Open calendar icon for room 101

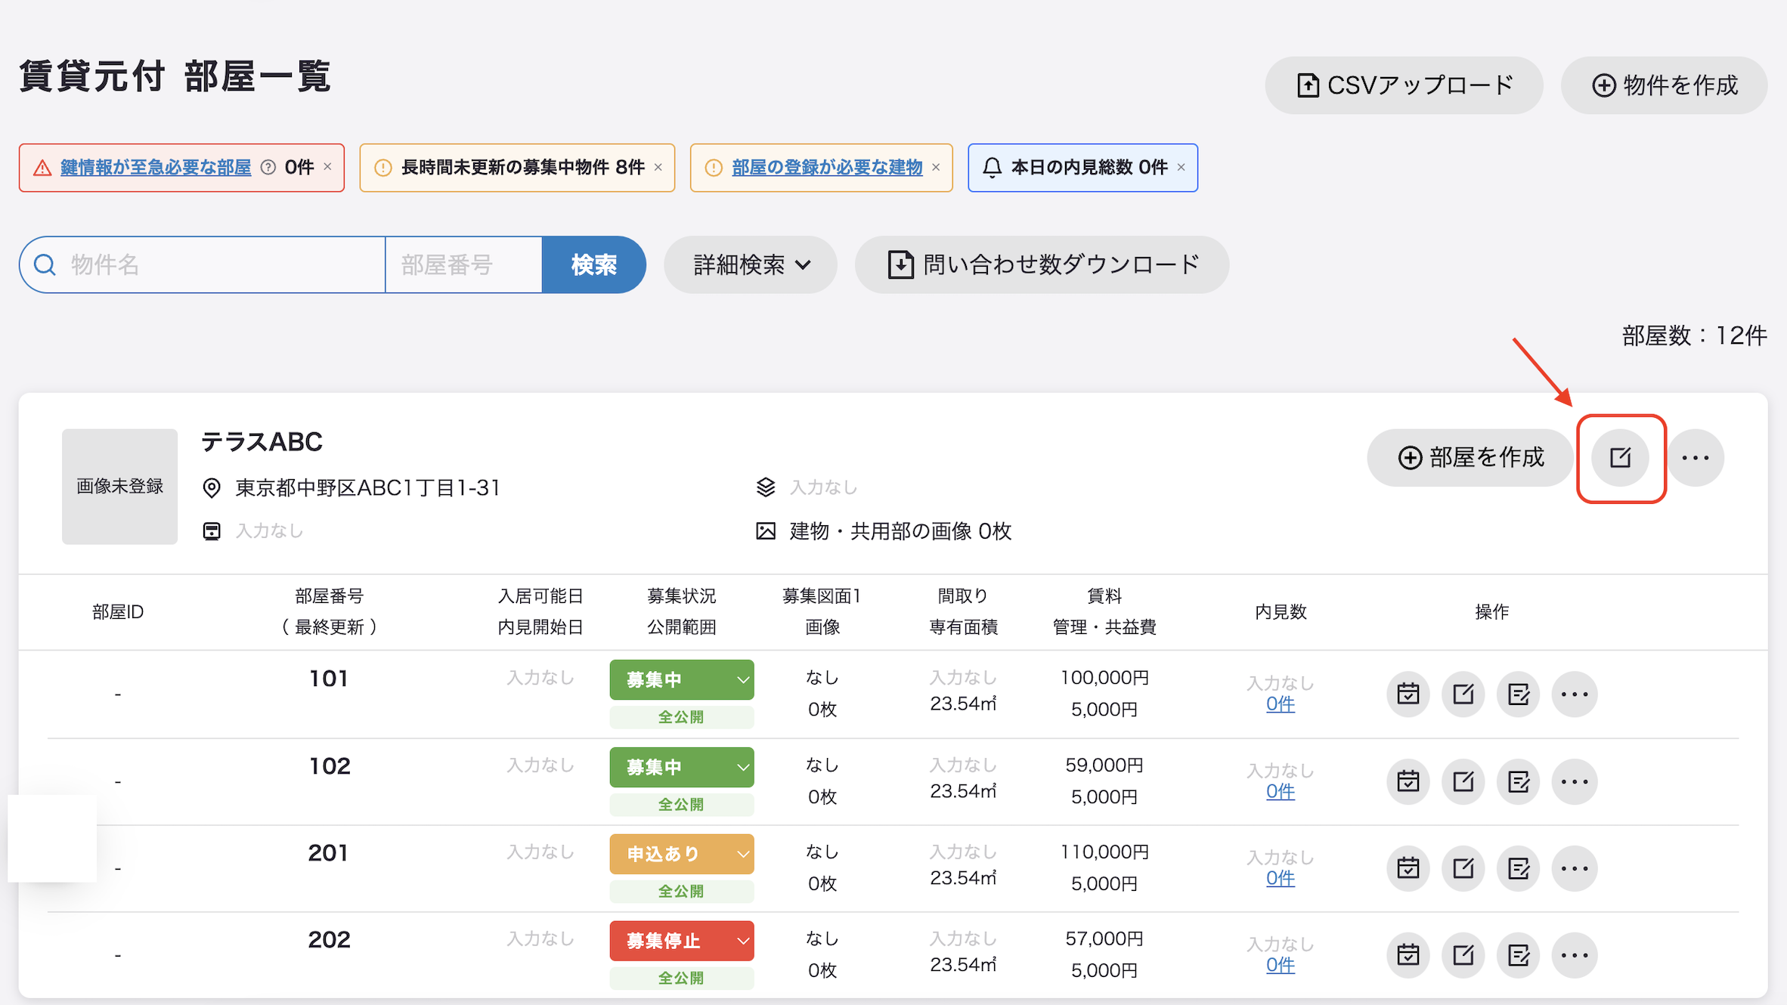point(1408,694)
